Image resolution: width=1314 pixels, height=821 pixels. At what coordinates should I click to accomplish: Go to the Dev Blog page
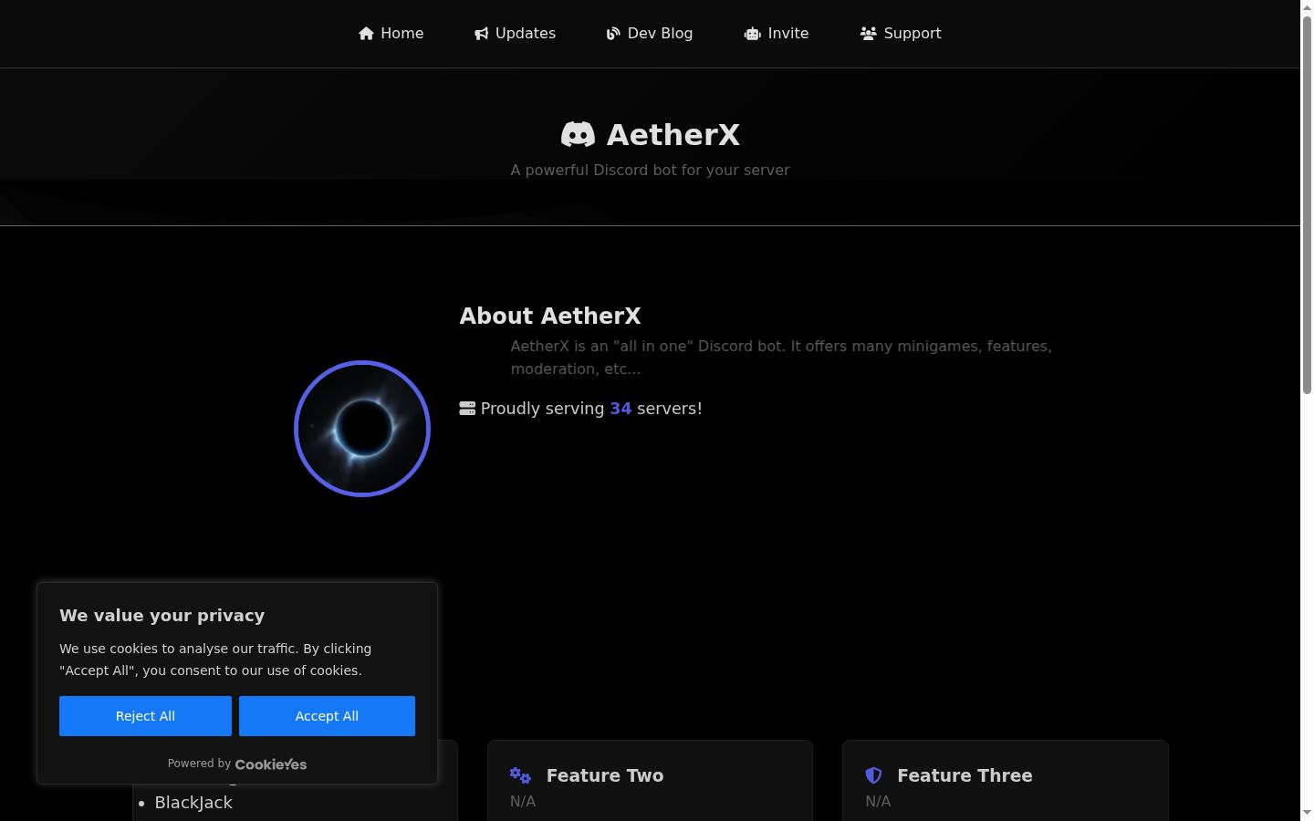pos(649,34)
